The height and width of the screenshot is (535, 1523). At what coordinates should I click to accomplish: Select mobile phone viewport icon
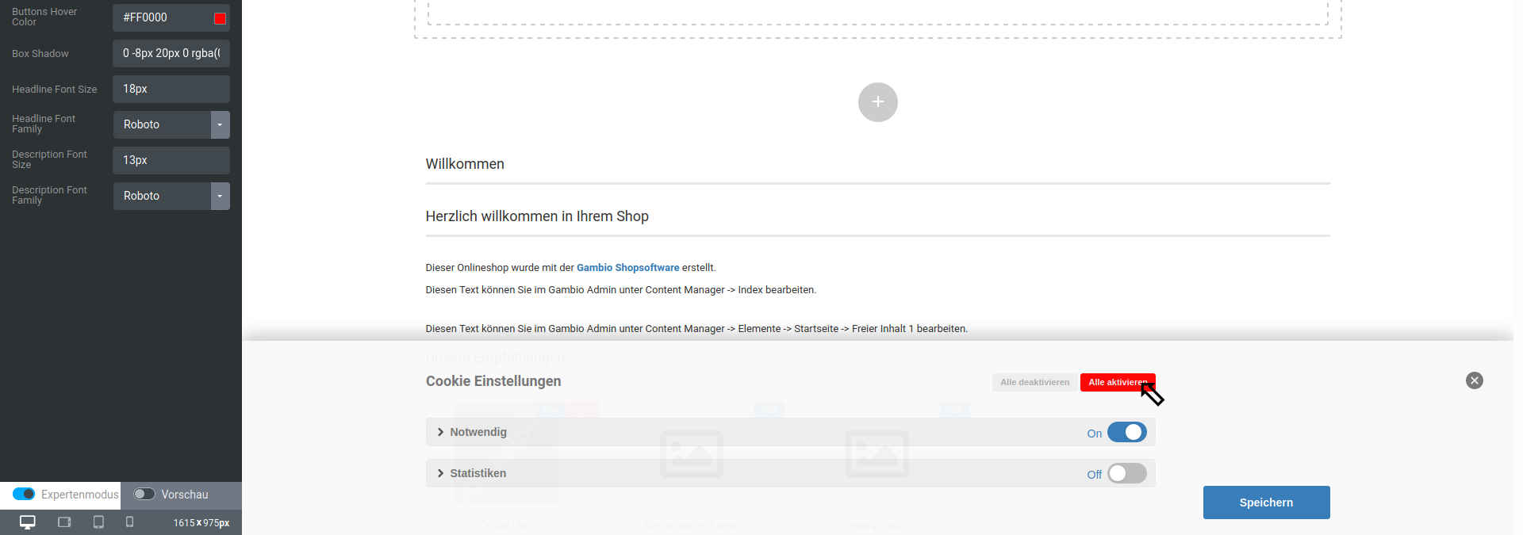click(x=130, y=522)
